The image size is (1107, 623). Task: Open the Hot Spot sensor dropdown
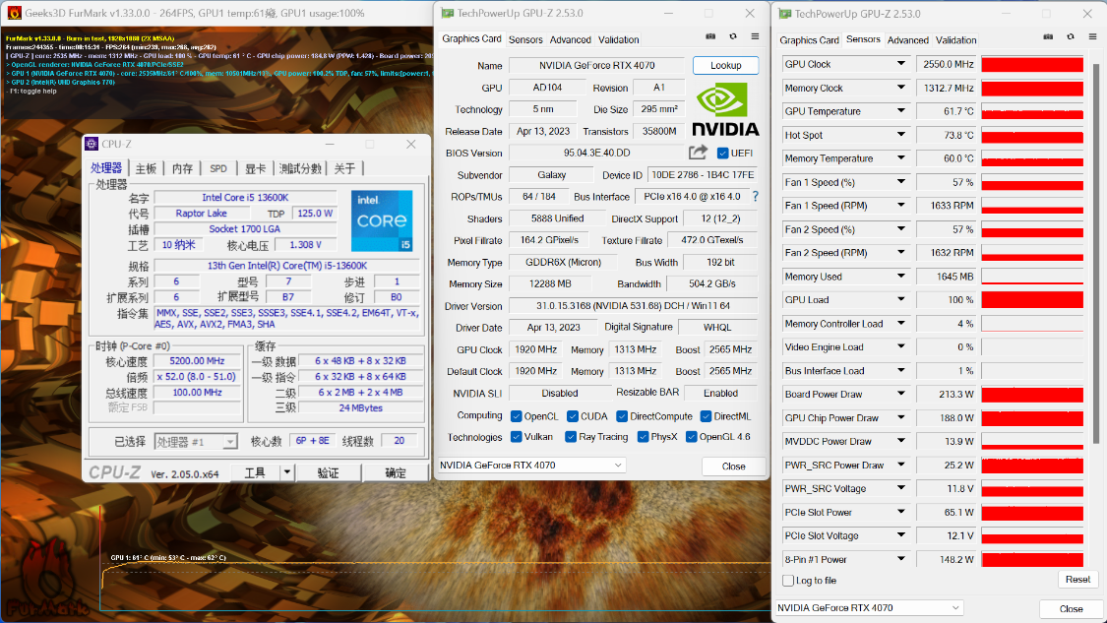[900, 134]
